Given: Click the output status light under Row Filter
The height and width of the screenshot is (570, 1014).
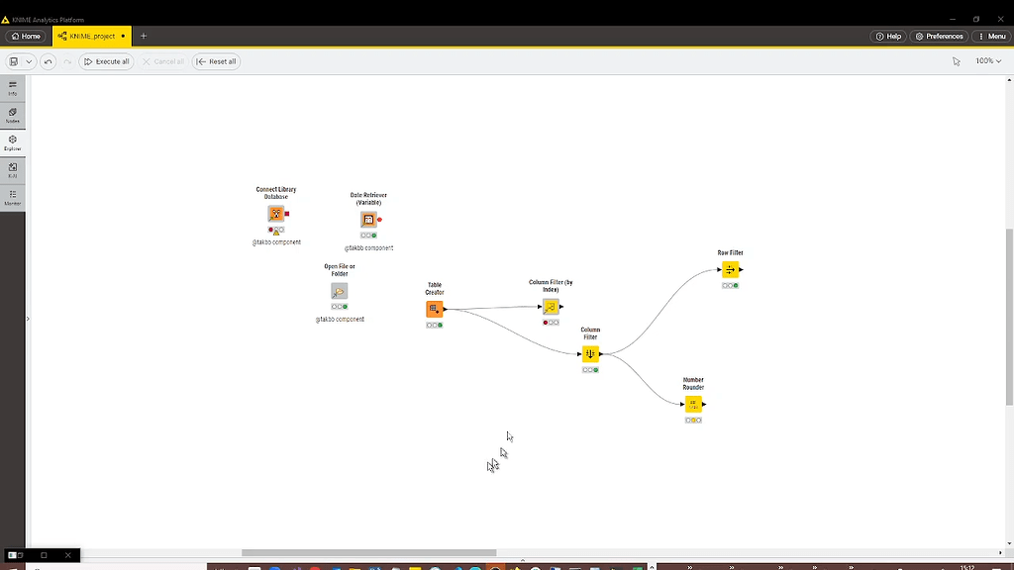Looking at the screenshot, I should click(x=730, y=285).
